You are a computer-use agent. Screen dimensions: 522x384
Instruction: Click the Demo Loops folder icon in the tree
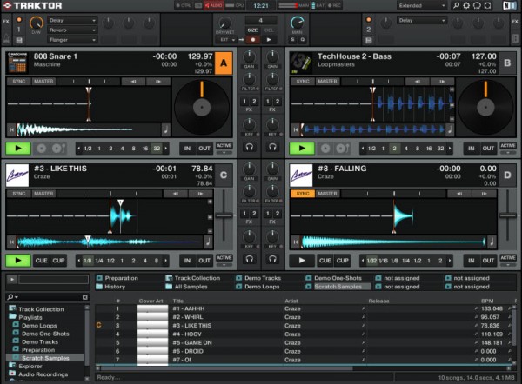click(x=17, y=325)
